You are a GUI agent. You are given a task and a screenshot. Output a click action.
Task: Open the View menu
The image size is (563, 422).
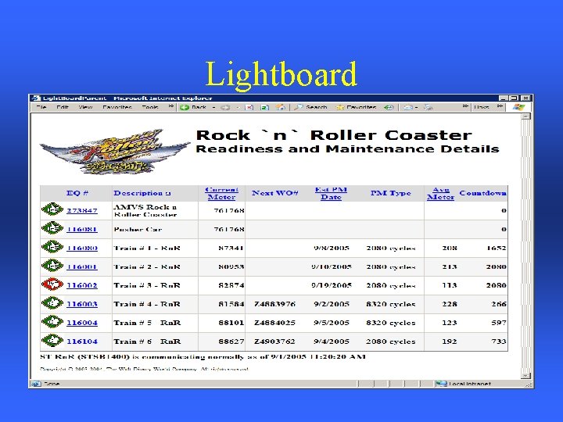click(x=85, y=107)
